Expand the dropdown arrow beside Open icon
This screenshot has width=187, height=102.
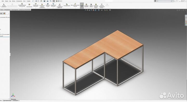(43, 1)
